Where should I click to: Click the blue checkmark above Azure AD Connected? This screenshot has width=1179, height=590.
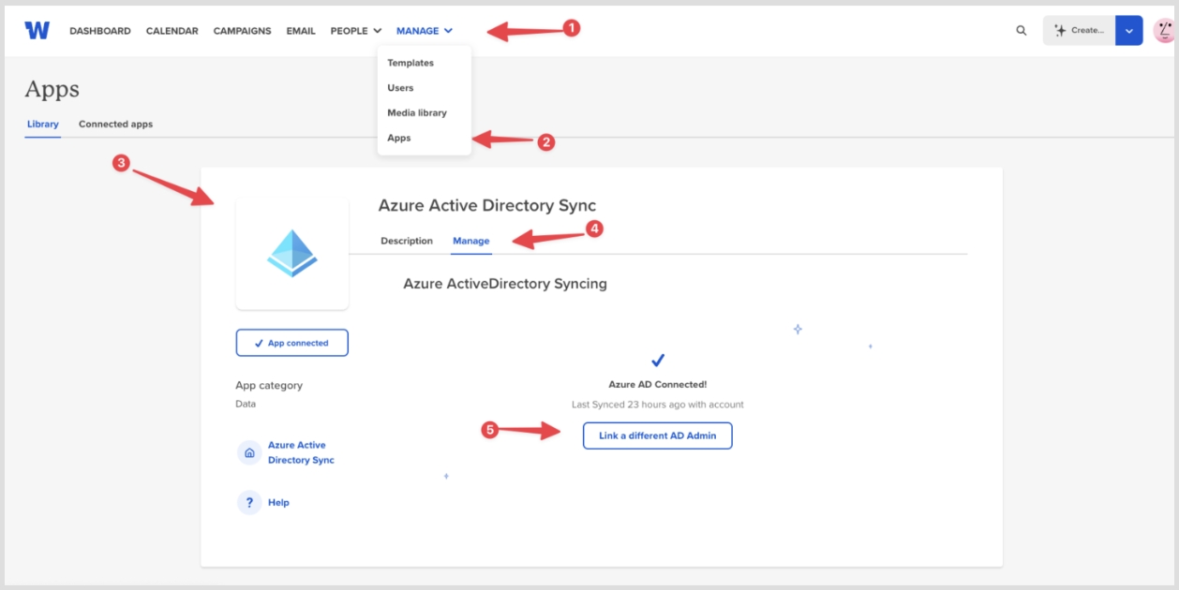(x=658, y=361)
